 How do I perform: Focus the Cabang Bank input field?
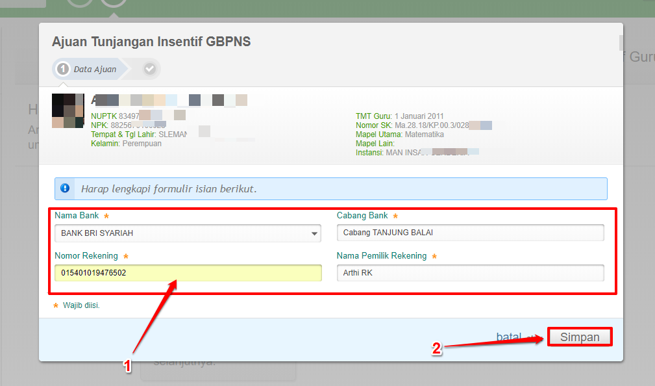tap(470, 233)
